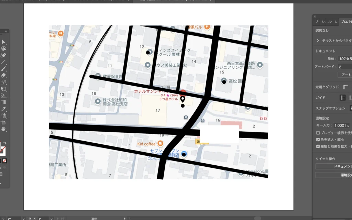Screen dimensions: 352x220
Task: Select the Eraser tool
Action: coord(3,75)
